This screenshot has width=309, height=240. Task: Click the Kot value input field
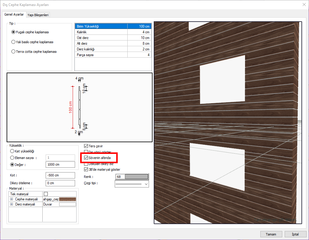click(60, 175)
